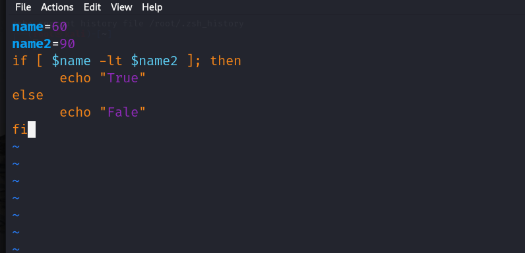The image size is (525, 253).
Task: Click the 'else' keyword
Action: (x=28, y=95)
